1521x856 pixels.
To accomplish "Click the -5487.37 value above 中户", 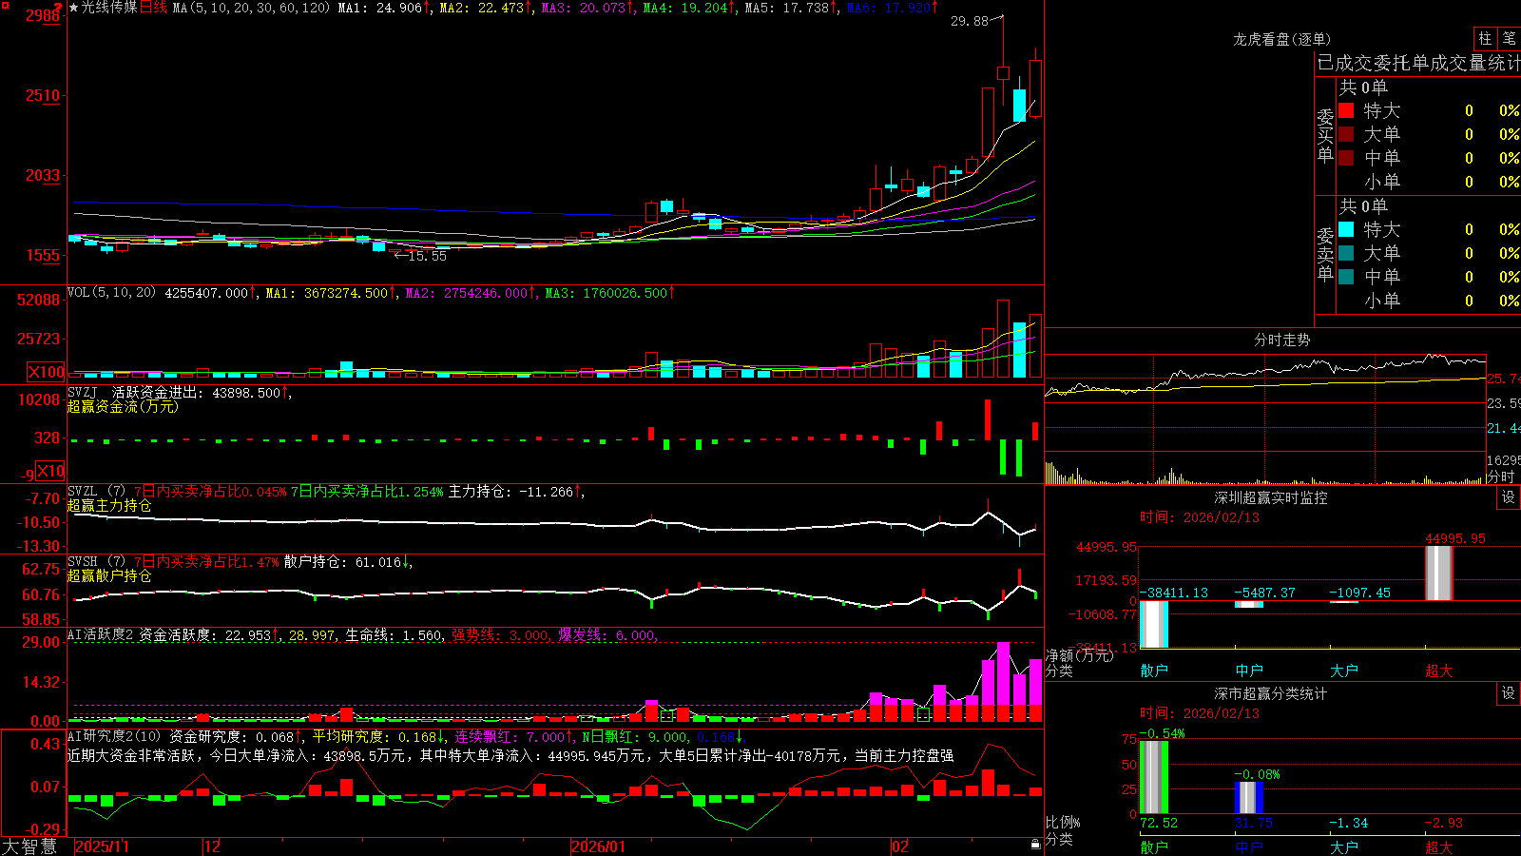I will 1265,593.
